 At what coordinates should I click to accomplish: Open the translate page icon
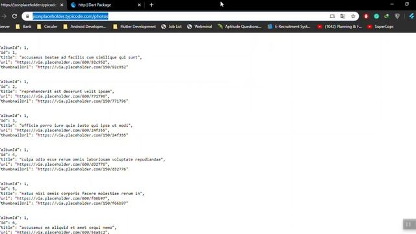tap(343, 16)
